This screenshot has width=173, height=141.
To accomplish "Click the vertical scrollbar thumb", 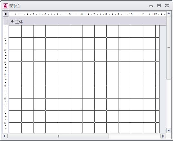I will click(168, 48).
